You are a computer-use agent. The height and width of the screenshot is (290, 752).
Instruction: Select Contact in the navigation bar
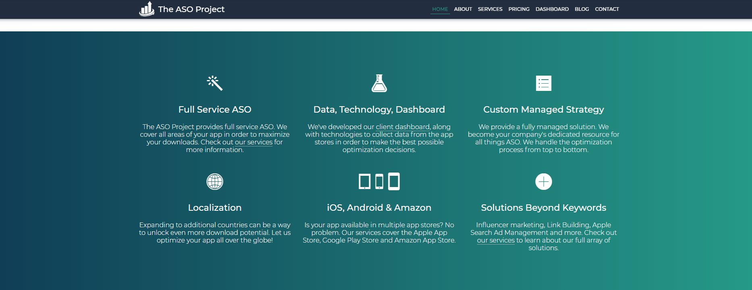click(607, 9)
